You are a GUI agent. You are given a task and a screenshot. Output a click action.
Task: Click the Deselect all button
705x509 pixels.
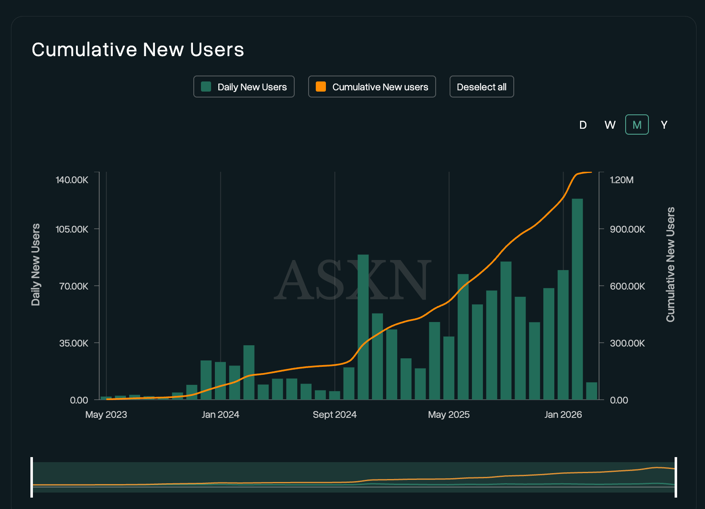tap(482, 87)
